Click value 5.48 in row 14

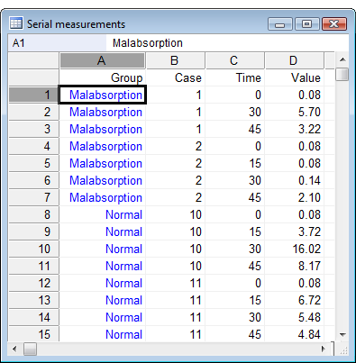click(x=294, y=317)
